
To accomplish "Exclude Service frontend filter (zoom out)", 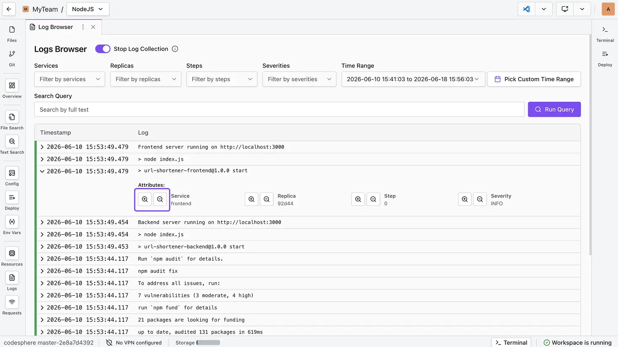I will tap(160, 199).
